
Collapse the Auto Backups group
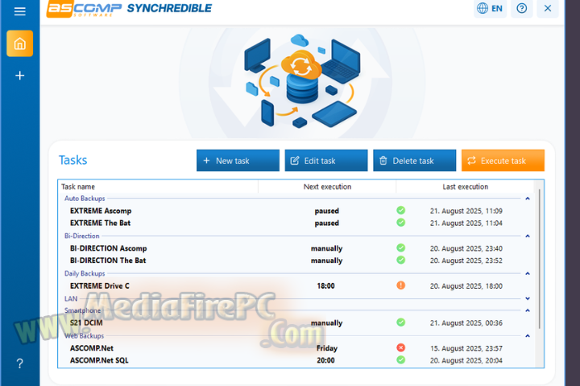coord(528,199)
